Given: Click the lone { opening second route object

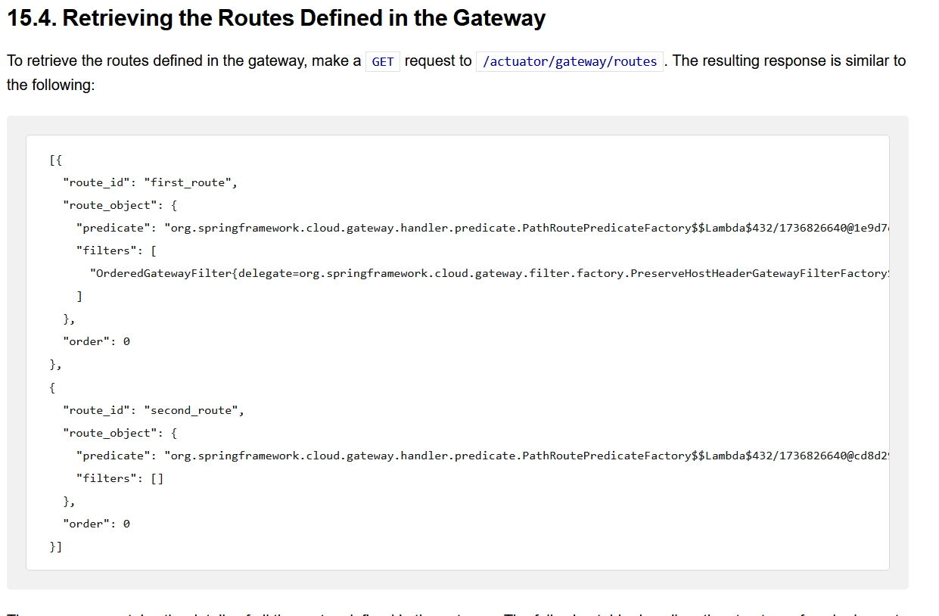Looking at the screenshot, I should coord(51,387).
